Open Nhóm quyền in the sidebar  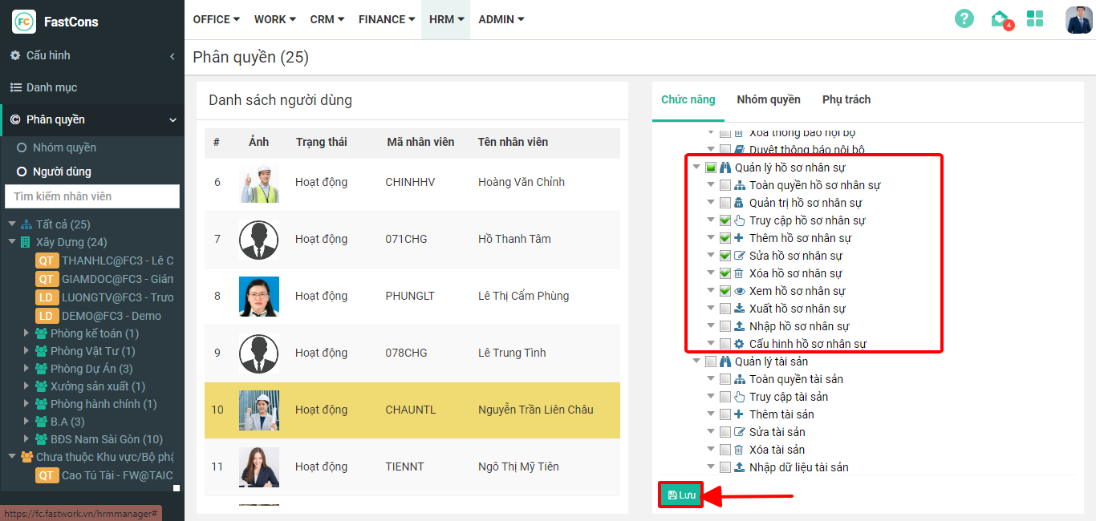tap(64, 147)
